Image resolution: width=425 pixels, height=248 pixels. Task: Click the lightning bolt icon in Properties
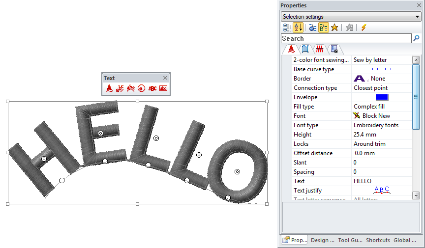tap(364, 28)
